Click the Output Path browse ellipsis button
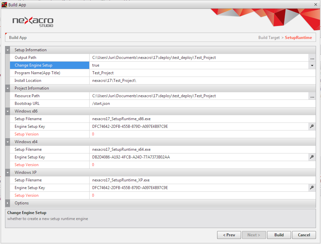This screenshot has width=321, height=244. (x=312, y=58)
